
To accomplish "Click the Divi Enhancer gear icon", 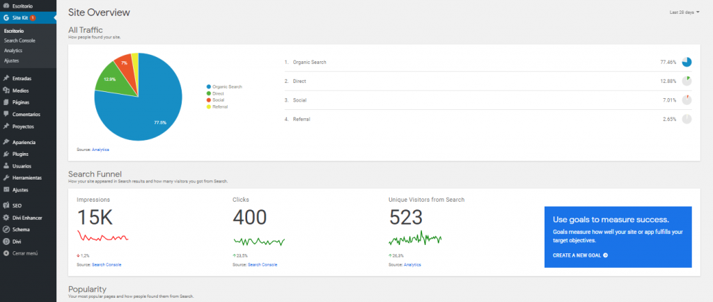I will [6, 218].
